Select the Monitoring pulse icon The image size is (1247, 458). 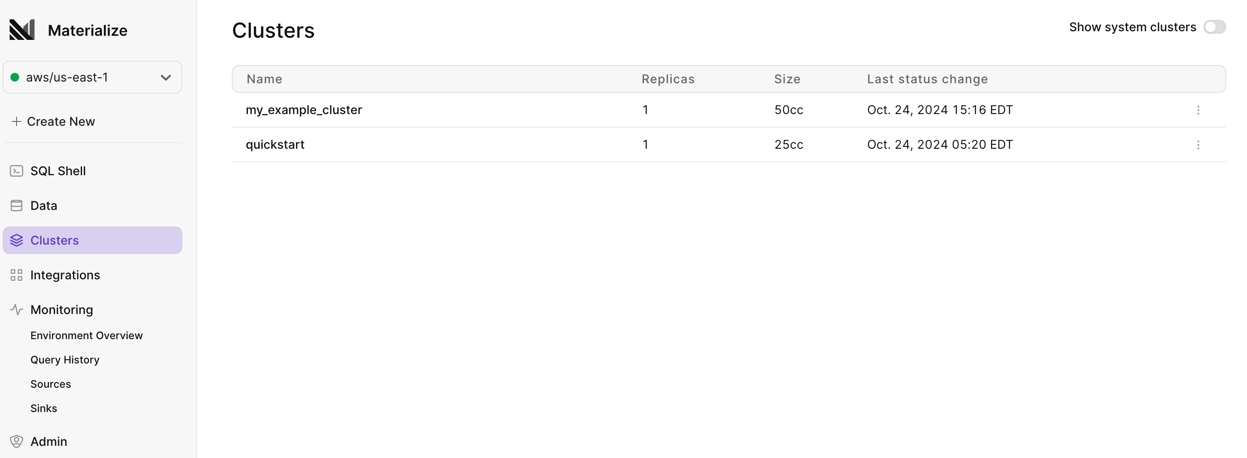pyautogui.click(x=16, y=310)
